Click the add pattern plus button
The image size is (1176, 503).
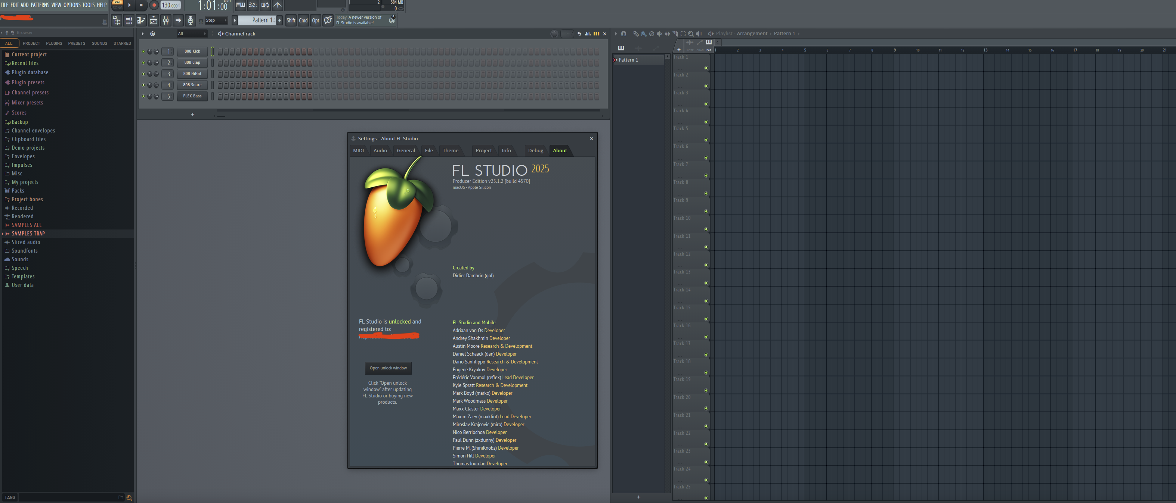(x=280, y=20)
